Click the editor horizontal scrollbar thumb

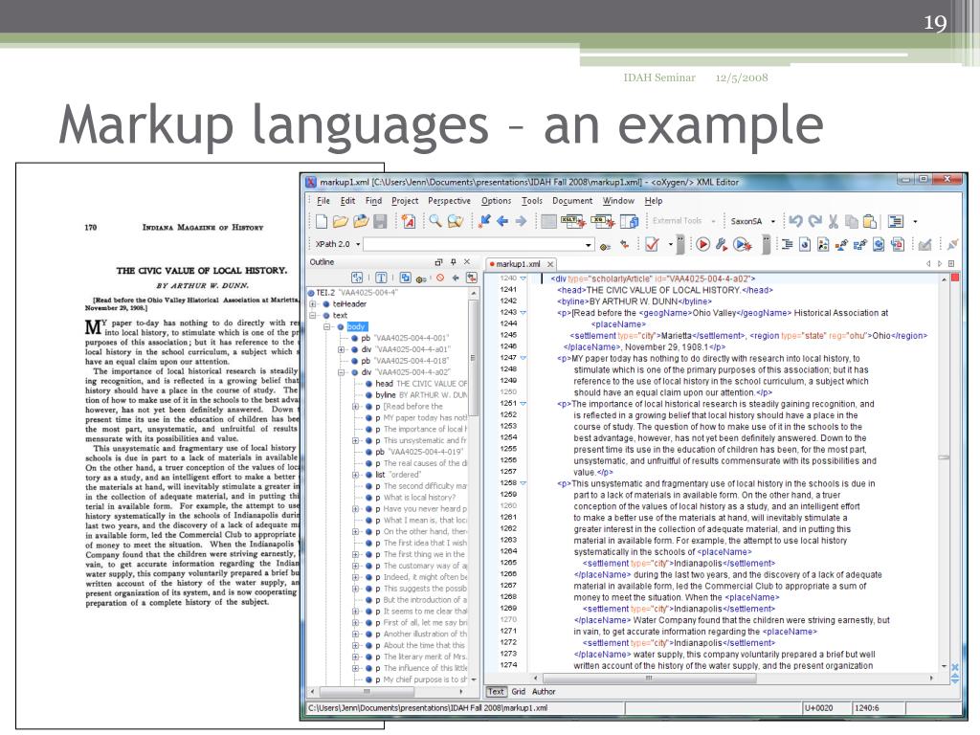click(x=650, y=679)
